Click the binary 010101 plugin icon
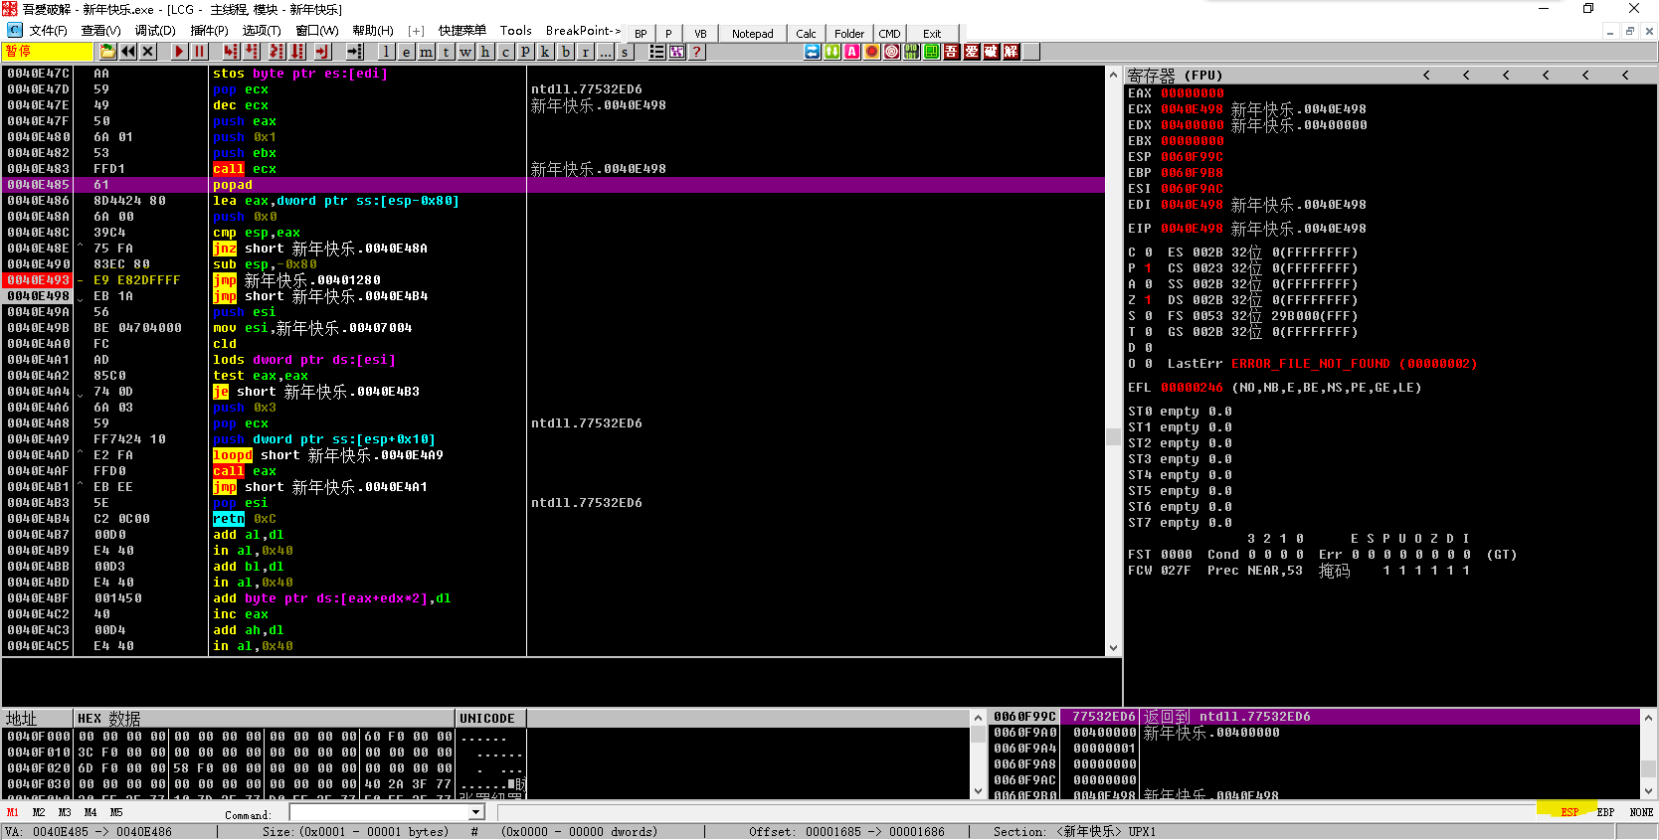This screenshot has width=1659, height=840. pos(912,52)
